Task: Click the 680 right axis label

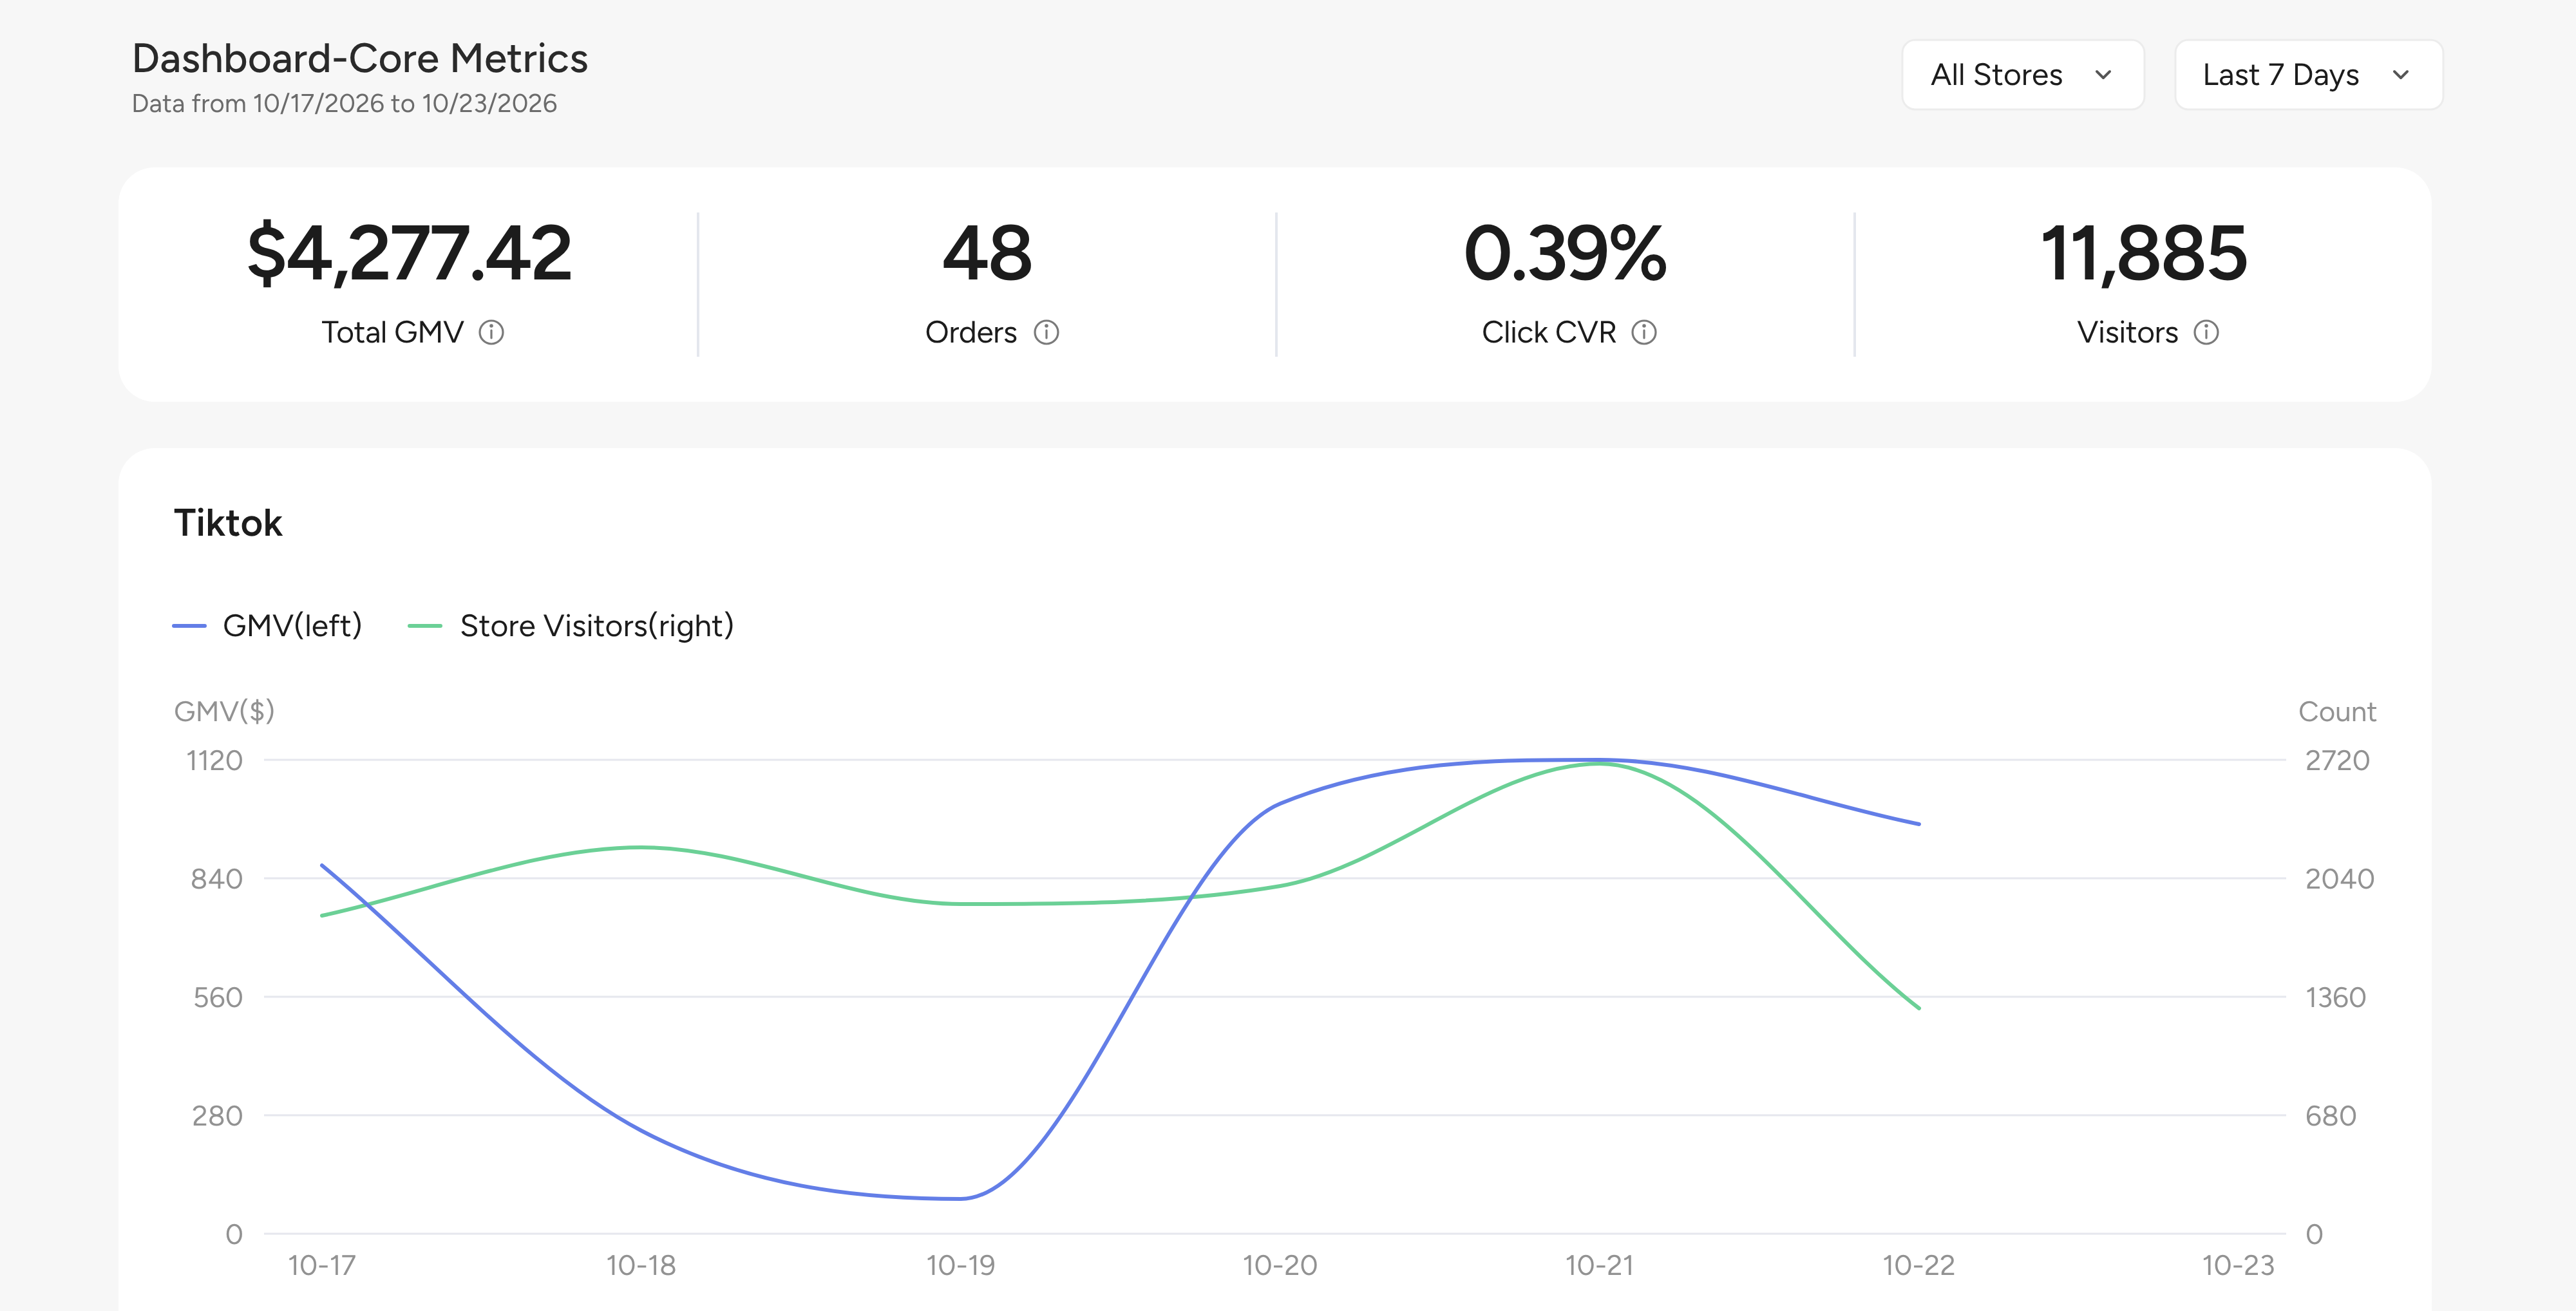Action: point(2331,1116)
